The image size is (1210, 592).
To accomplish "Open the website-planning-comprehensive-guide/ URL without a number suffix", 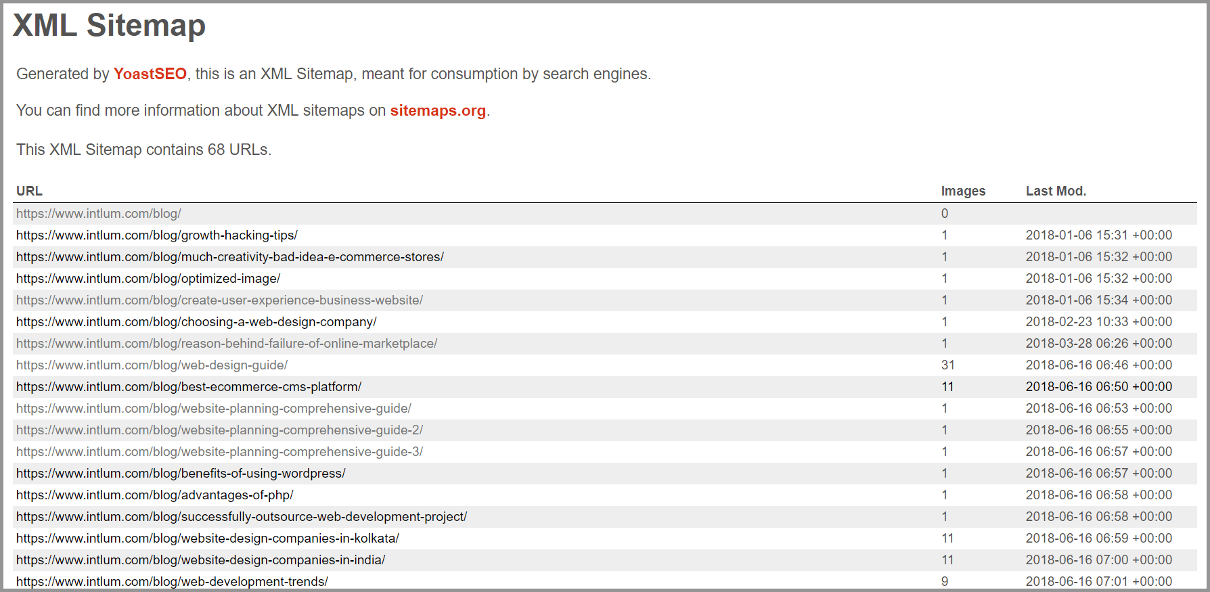I will [x=214, y=409].
